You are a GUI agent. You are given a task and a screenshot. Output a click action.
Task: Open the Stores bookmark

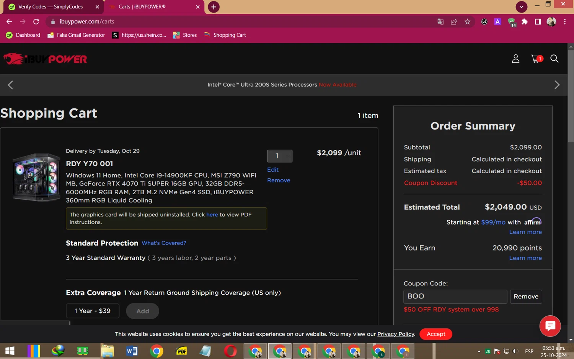pyautogui.click(x=185, y=35)
